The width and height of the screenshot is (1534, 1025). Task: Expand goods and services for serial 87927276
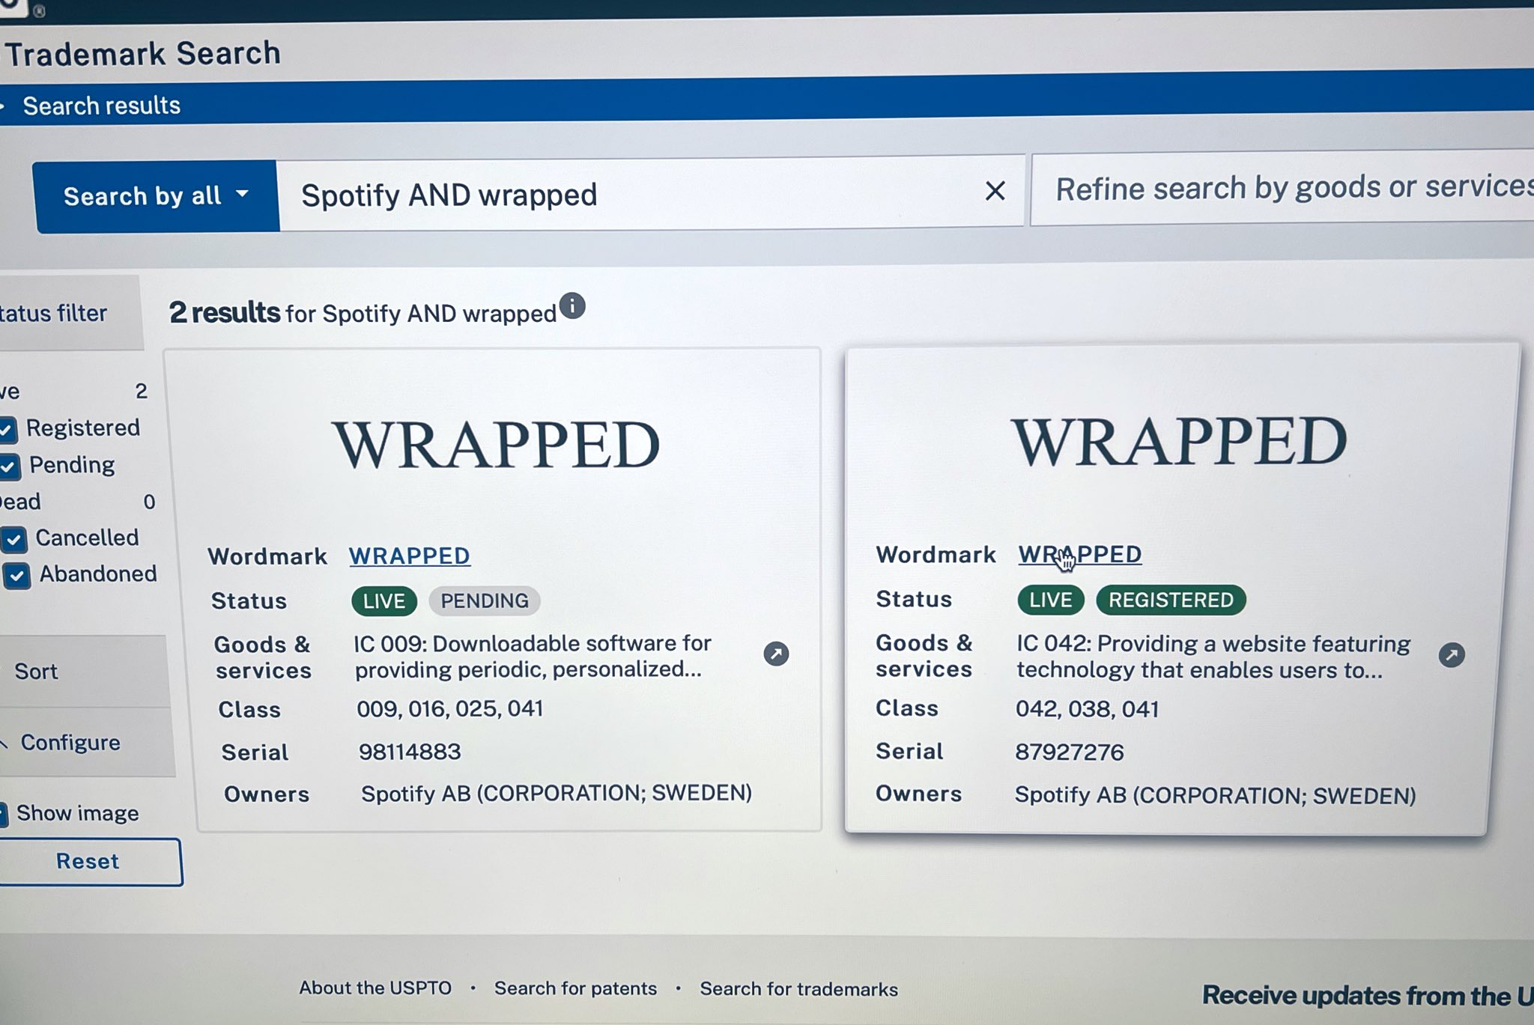[x=1451, y=655]
